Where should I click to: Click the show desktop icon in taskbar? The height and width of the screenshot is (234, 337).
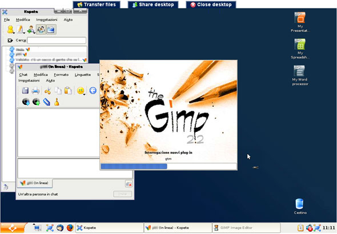(x=38, y=228)
